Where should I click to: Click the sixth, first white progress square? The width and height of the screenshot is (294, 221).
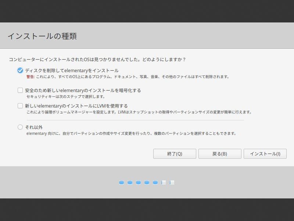(164, 182)
